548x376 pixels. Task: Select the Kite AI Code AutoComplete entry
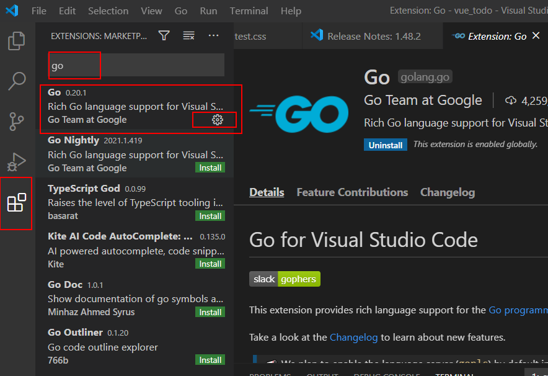(135, 249)
